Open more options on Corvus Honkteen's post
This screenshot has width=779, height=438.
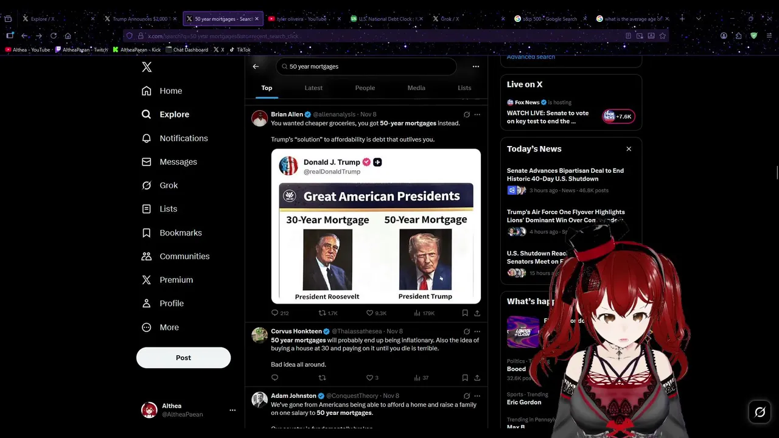[x=477, y=332]
